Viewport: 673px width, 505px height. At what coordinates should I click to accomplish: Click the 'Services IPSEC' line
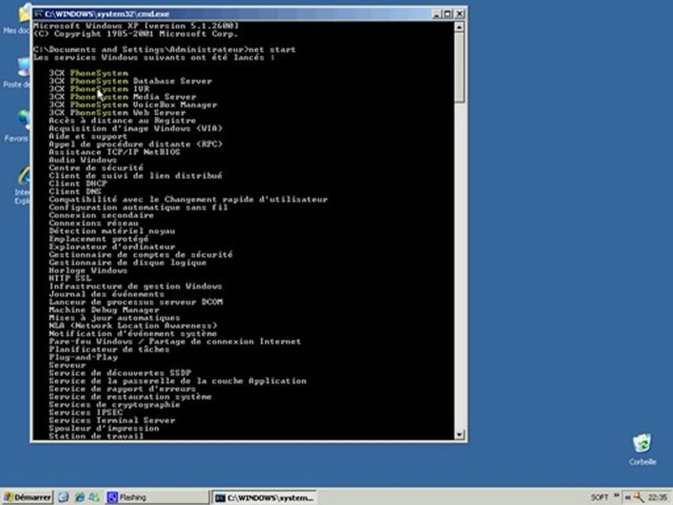tap(86, 412)
